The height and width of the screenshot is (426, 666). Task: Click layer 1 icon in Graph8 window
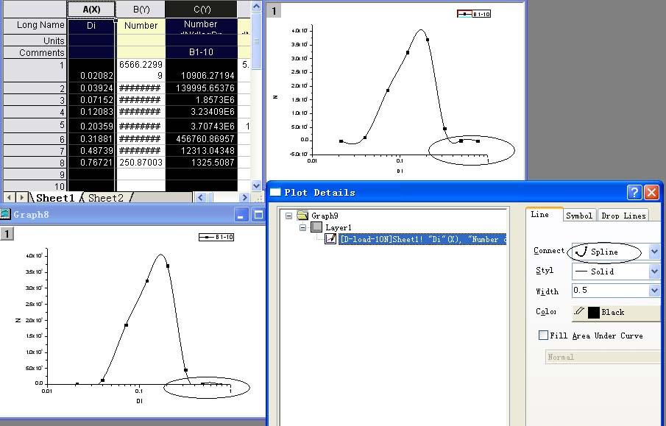7,234
